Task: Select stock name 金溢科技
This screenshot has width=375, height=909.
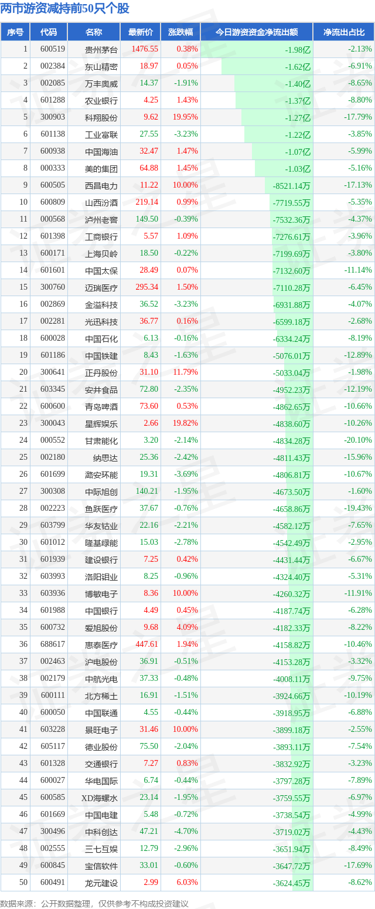Action: (x=101, y=304)
